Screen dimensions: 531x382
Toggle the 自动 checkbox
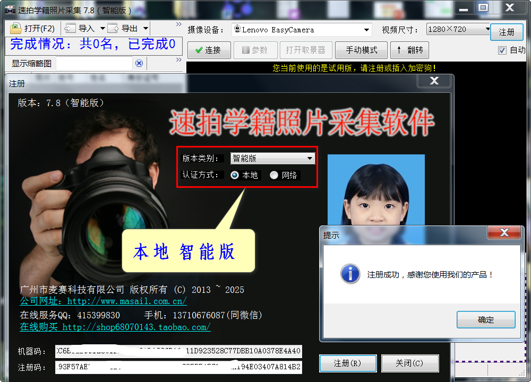[x=502, y=50]
